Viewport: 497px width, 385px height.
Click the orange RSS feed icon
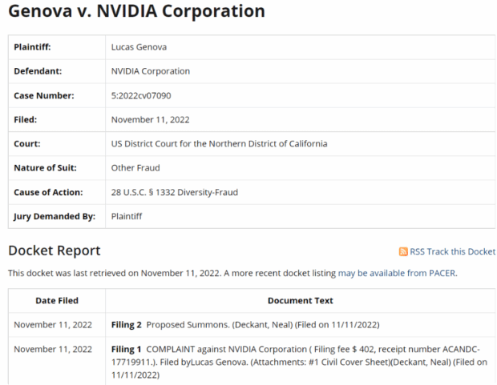pos(403,251)
